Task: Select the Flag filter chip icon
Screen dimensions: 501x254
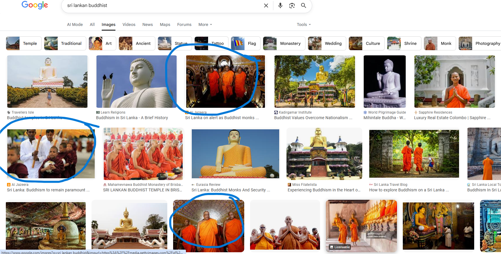Action: (238, 43)
